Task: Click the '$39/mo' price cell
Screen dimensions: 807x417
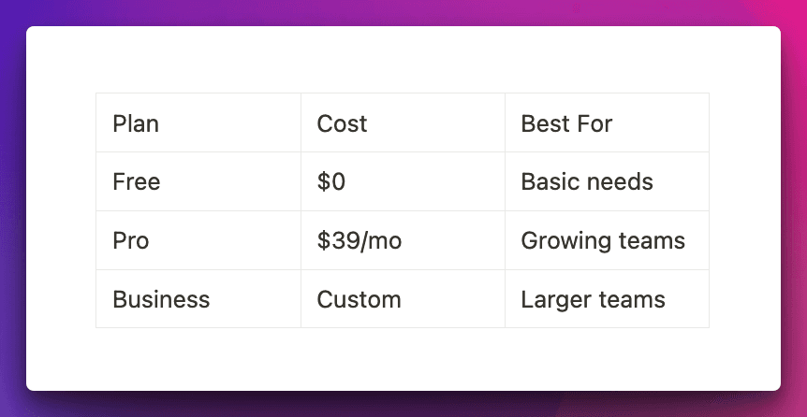Action: pos(359,240)
